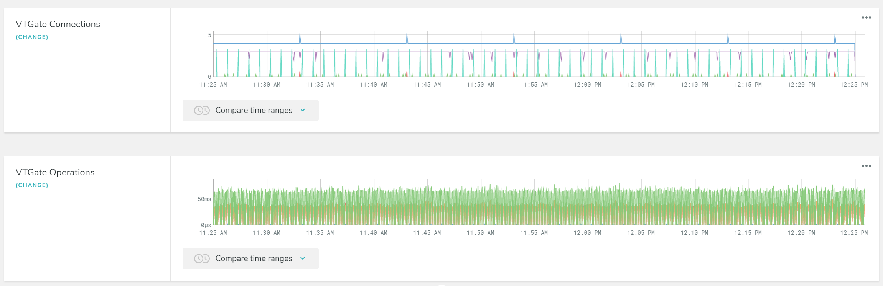
Task: Open Compare time ranges under Connections chart
Action: pyautogui.click(x=250, y=111)
